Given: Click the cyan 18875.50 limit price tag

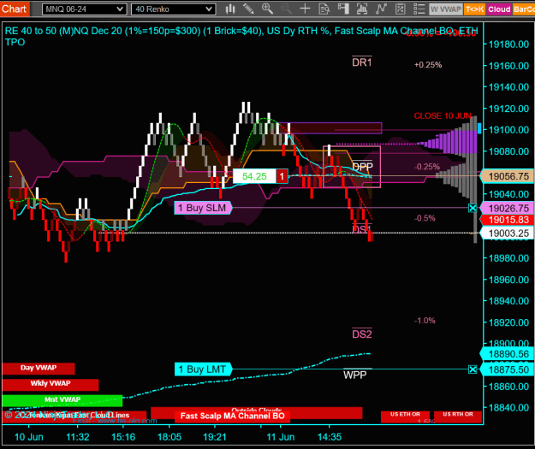Looking at the screenshot, I should pyautogui.click(x=508, y=369).
